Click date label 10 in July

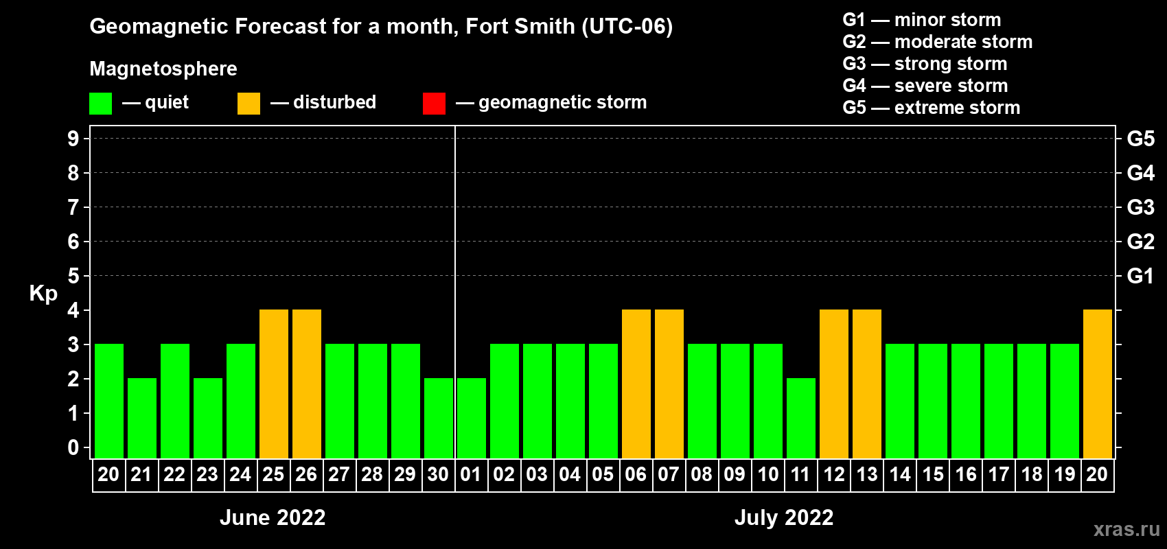[767, 475]
